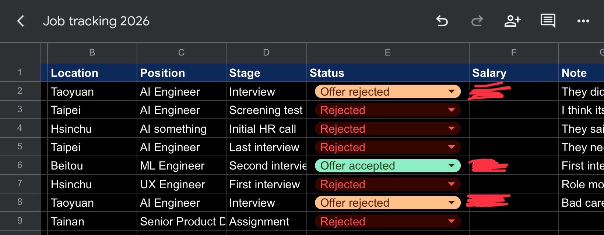Select column B header
The height and width of the screenshot is (235, 604).
pos(92,53)
